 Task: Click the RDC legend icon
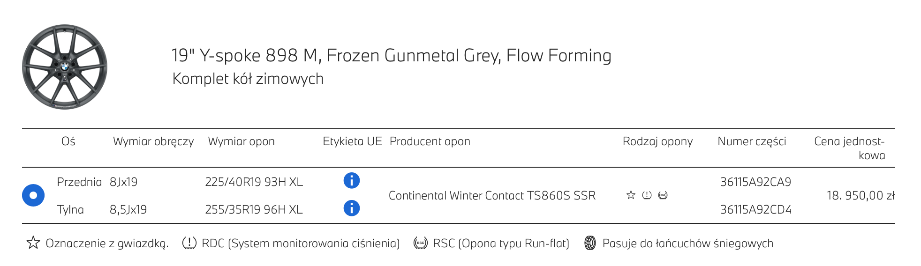coord(189,243)
